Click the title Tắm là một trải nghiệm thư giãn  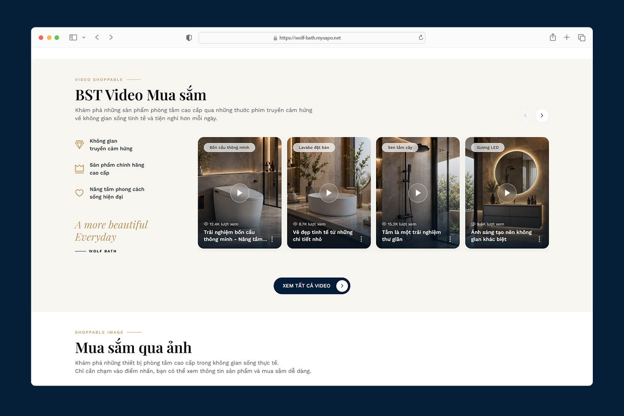pos(411,236)
